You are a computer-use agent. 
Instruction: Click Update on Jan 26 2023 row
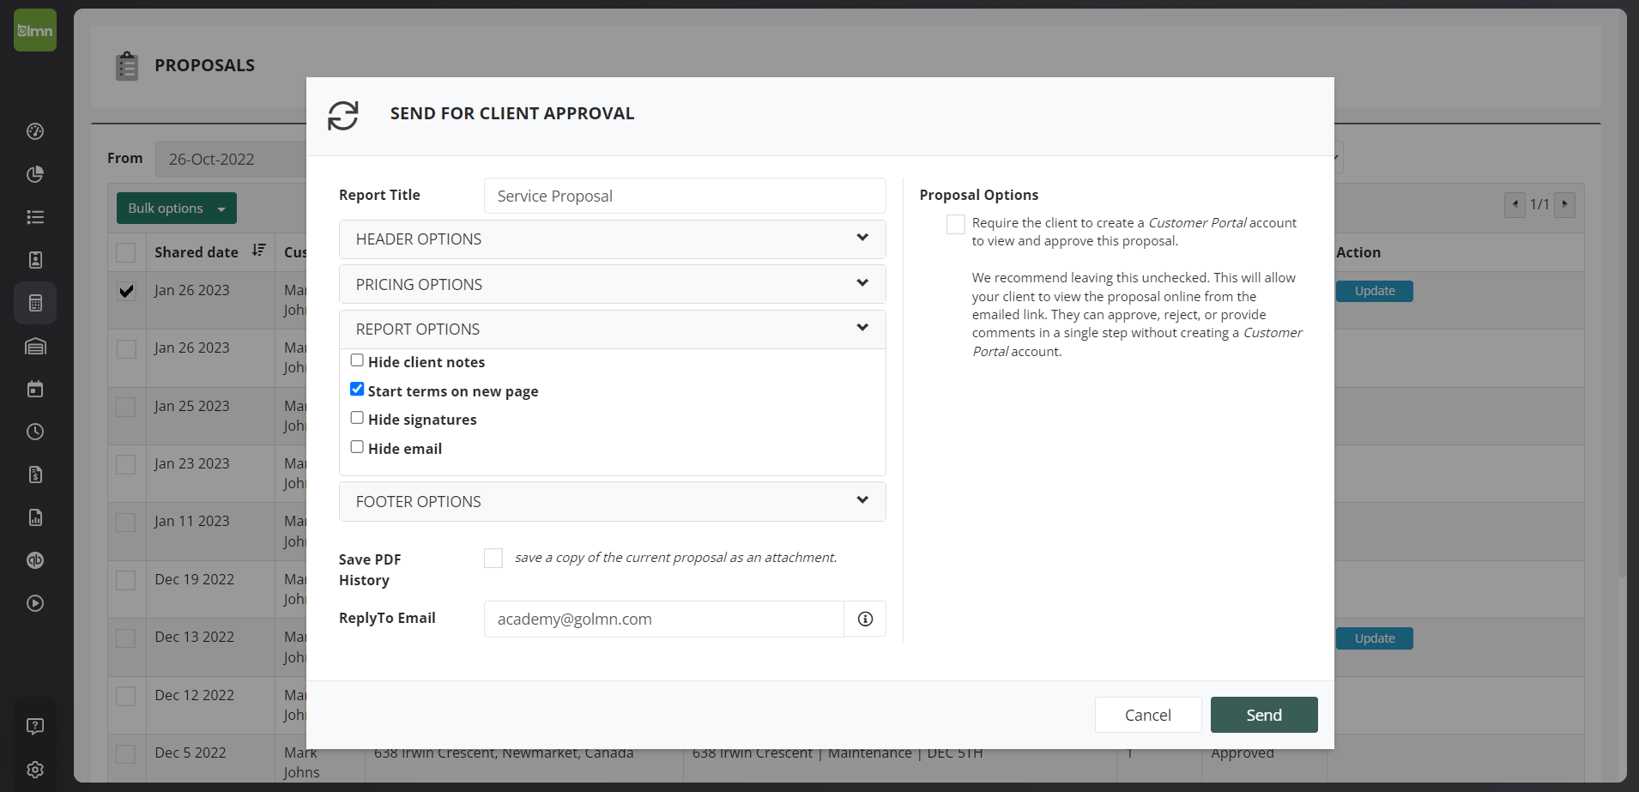(x=1375, y=291)
